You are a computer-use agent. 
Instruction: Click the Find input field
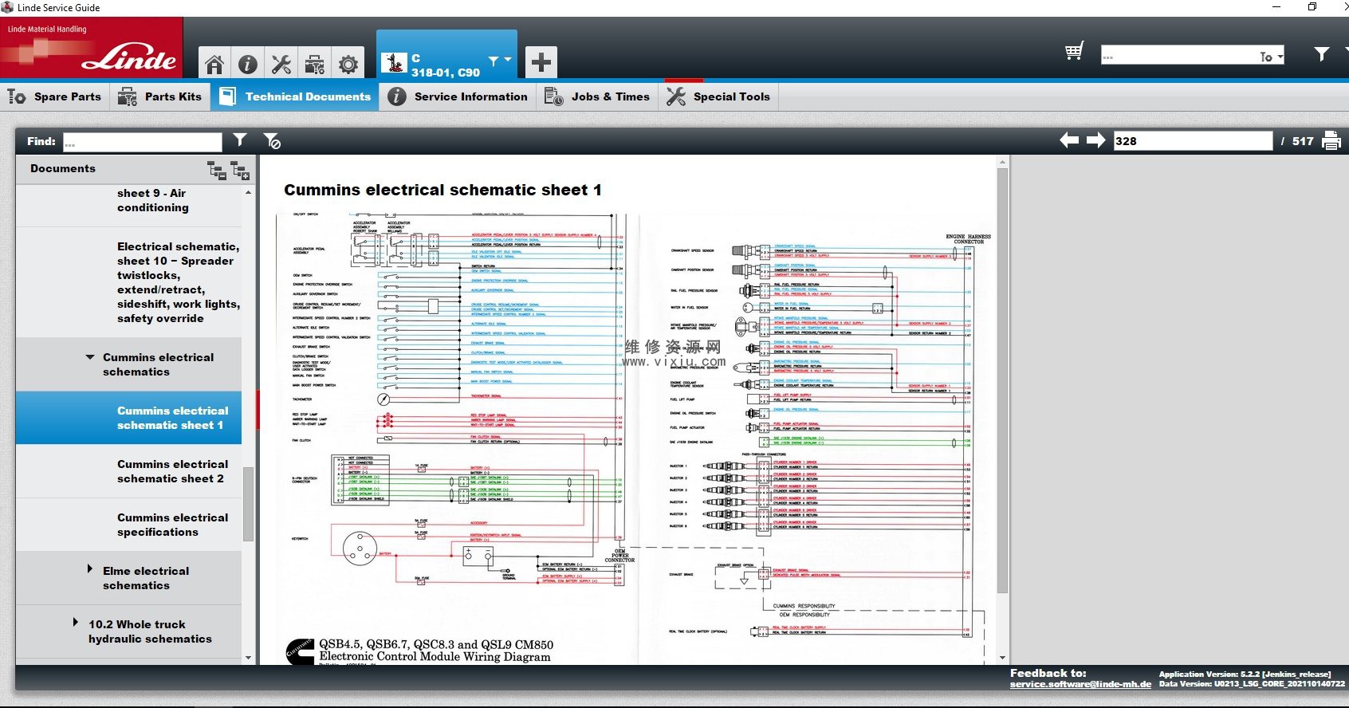pyautogui.click(x=143, y=142)
